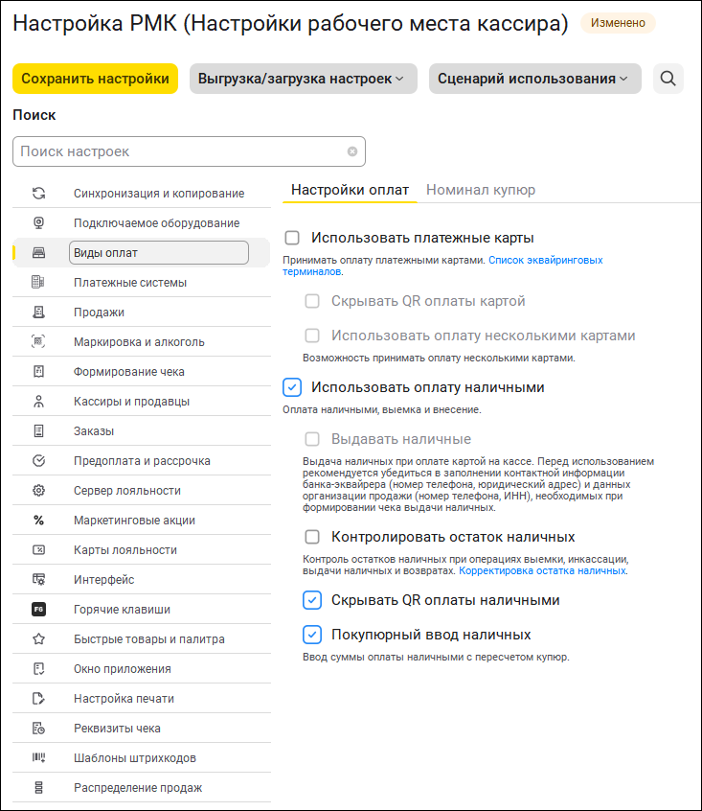This screenshot has width=702, height=811.
Task: Click the webcam icon beside Подключаемое оборудование
Action: tap(39, 223)
